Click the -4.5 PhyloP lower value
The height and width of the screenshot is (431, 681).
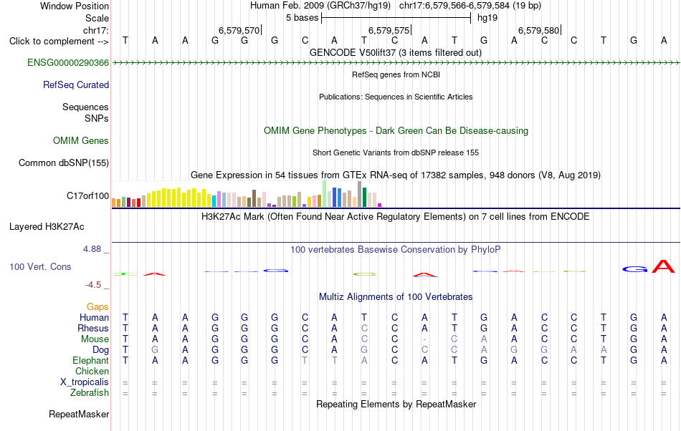pos(93,284)
